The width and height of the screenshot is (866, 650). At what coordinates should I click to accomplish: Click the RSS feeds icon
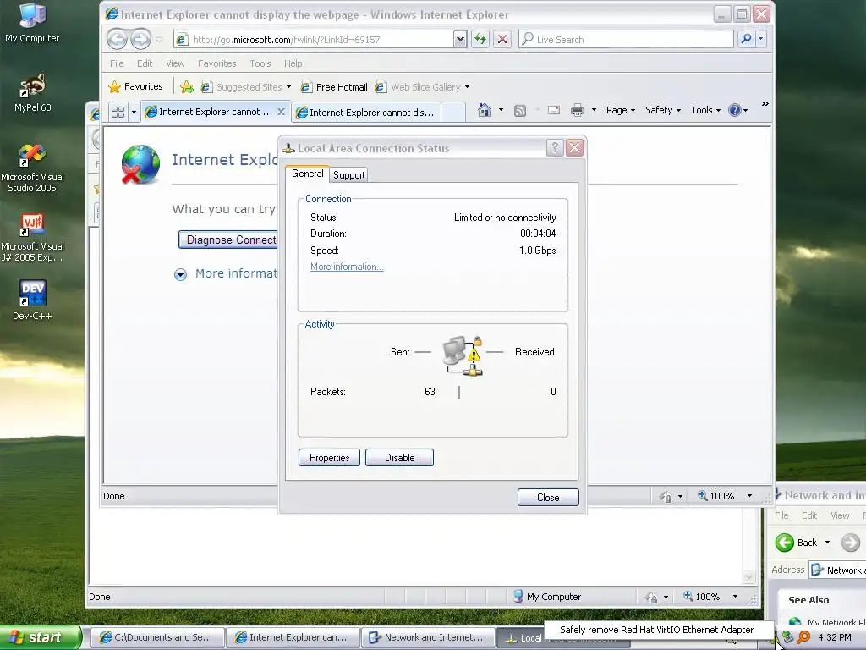(x=520, y=111)
